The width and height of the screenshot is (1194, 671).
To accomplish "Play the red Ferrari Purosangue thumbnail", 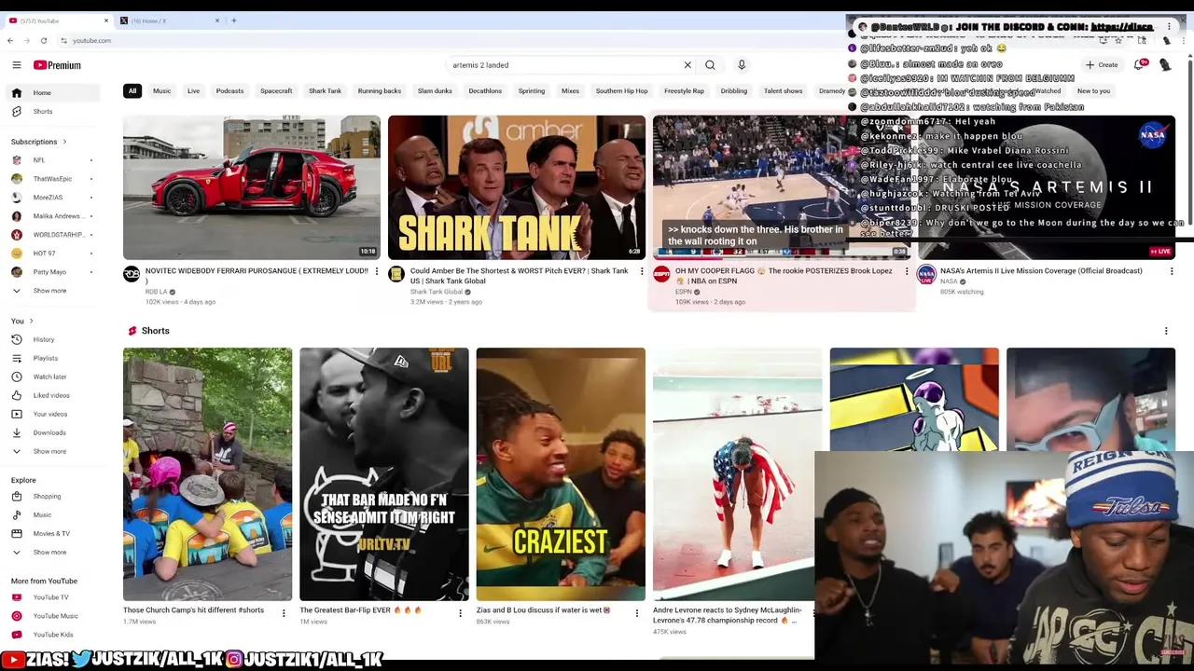I will tap(252, 187).
